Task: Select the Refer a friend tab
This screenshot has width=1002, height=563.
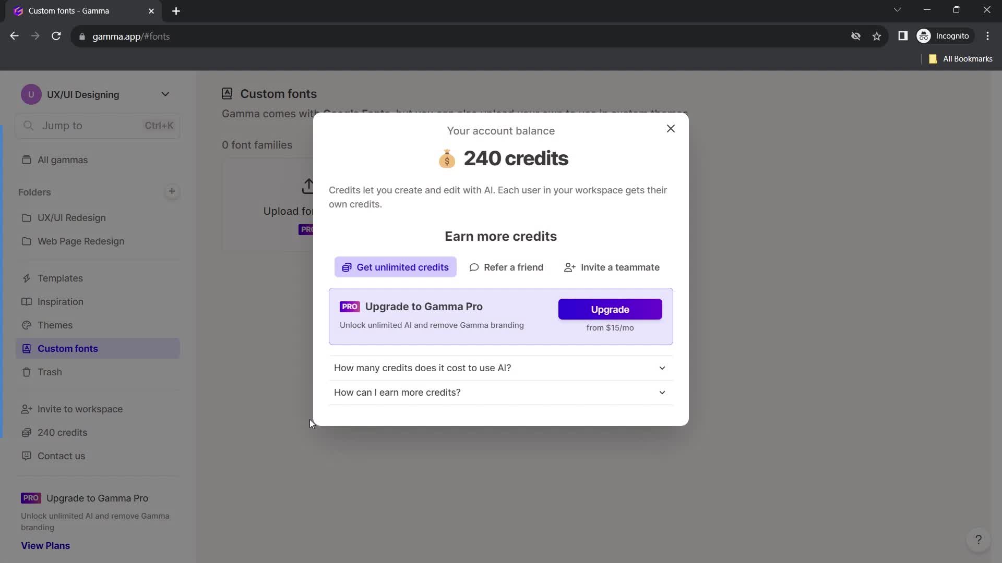Action: pyautogui.click(x=507, y=268)
